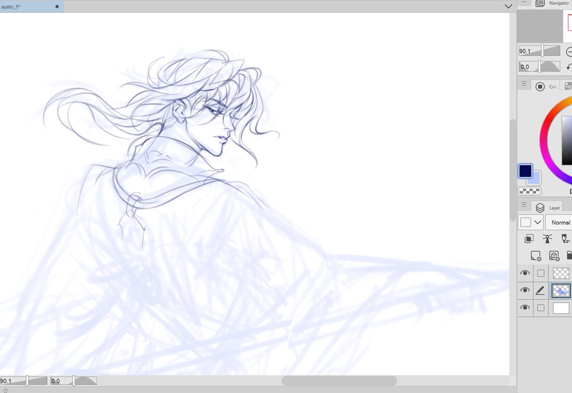
Task: Open the Normal blending mode dropdown
Action: [559, 222]
